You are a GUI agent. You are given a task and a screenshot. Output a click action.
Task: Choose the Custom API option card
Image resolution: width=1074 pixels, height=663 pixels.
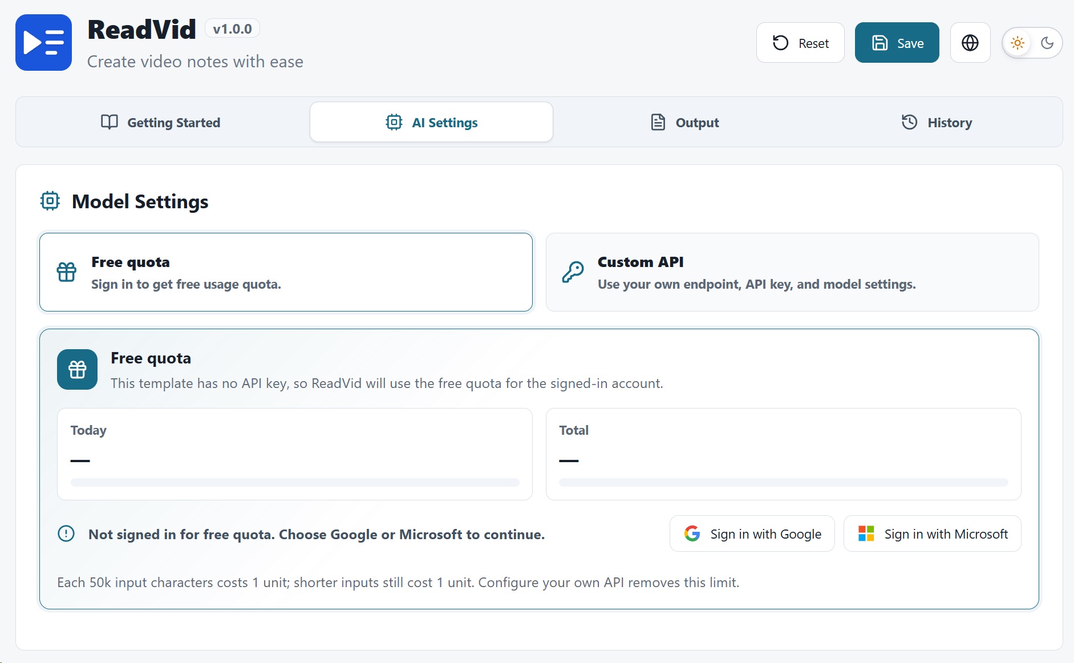pyautogui.click(x=792, y=272)
